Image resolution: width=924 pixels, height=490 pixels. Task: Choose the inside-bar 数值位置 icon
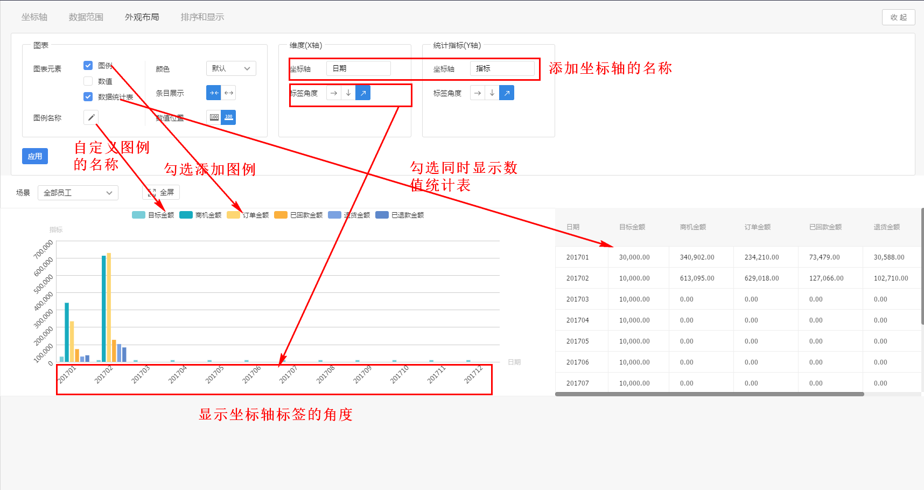pyautogui.click(x=214, y=117)
